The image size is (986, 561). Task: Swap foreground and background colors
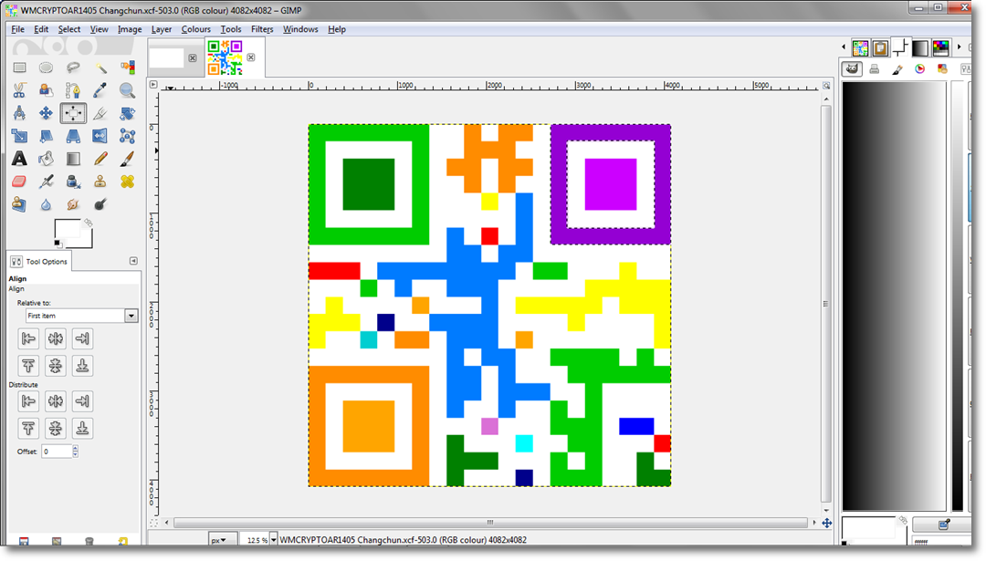tap(88, 223)
